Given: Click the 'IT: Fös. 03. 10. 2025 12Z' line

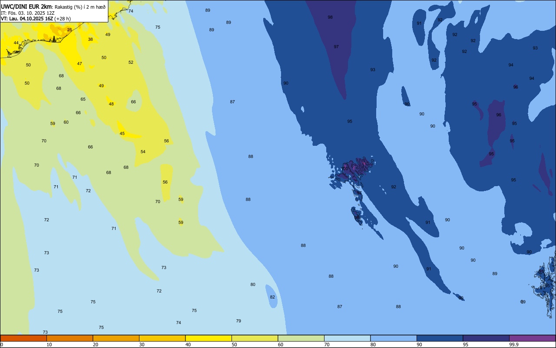Looking at the screenshot, I should [x=27, y=13].
